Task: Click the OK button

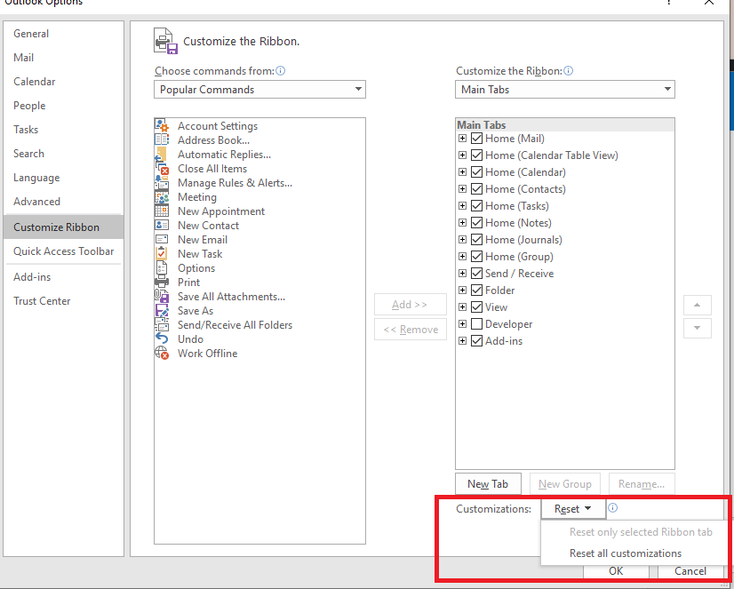Action: (616, 570)
